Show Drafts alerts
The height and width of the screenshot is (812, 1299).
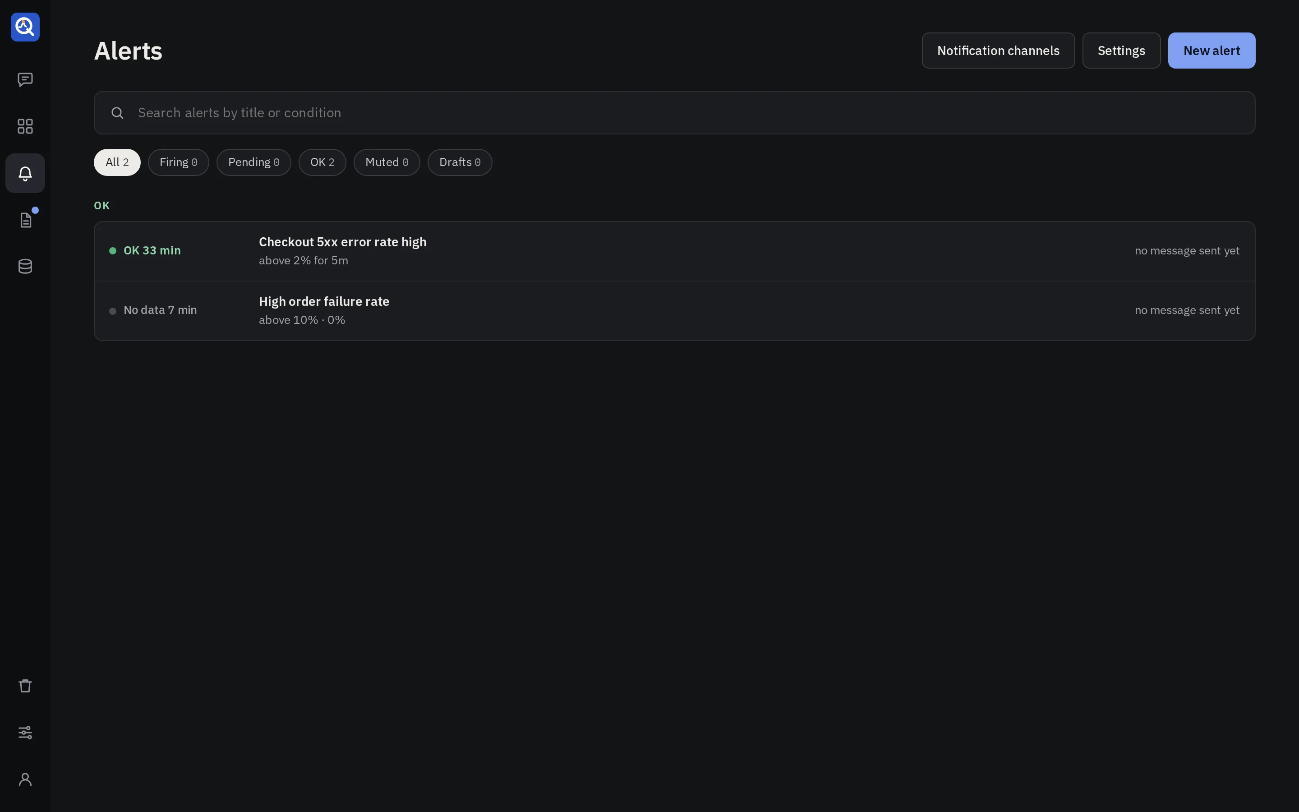pos(460,162)
